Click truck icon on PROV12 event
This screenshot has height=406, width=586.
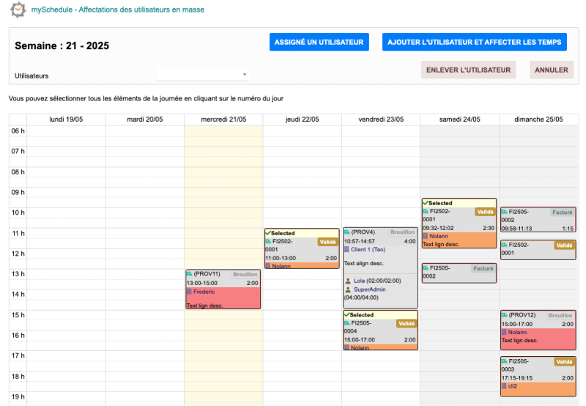(505, 315)
